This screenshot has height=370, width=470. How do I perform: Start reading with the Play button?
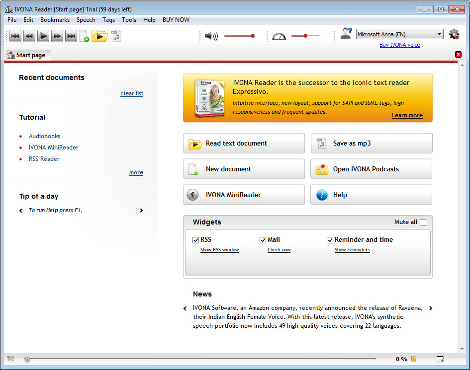click(43, 36)
